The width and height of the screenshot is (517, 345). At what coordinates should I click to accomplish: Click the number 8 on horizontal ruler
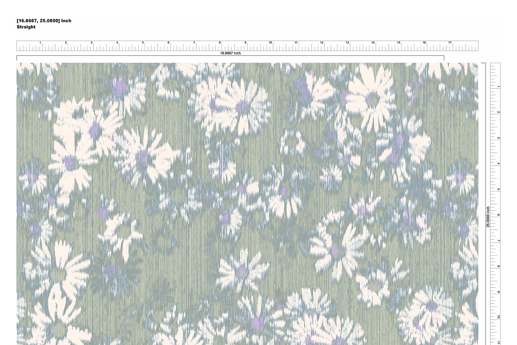tap(220, 43)
